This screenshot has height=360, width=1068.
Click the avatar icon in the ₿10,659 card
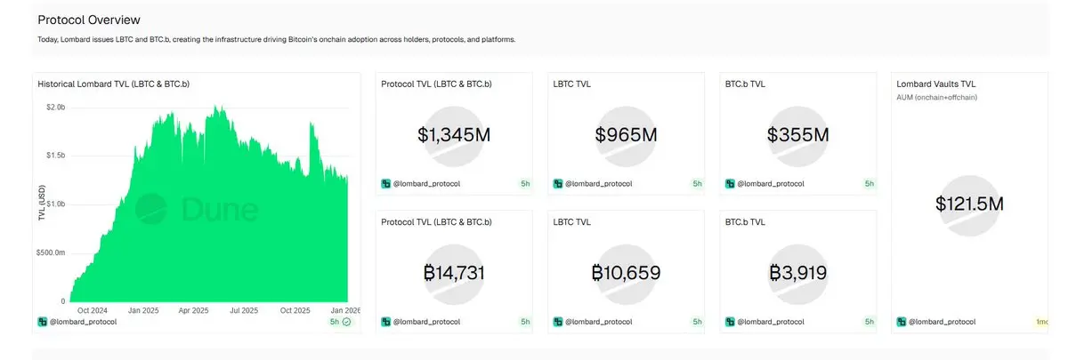click(x=558, y=322)
